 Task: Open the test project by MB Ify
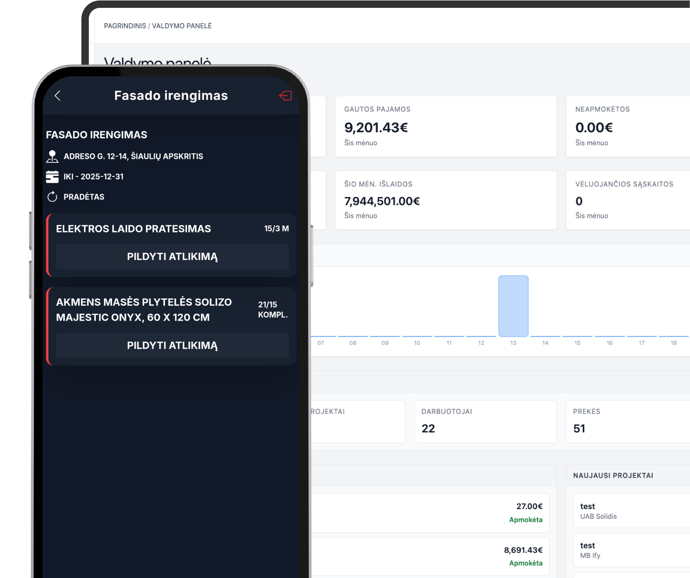click(631, 550)
